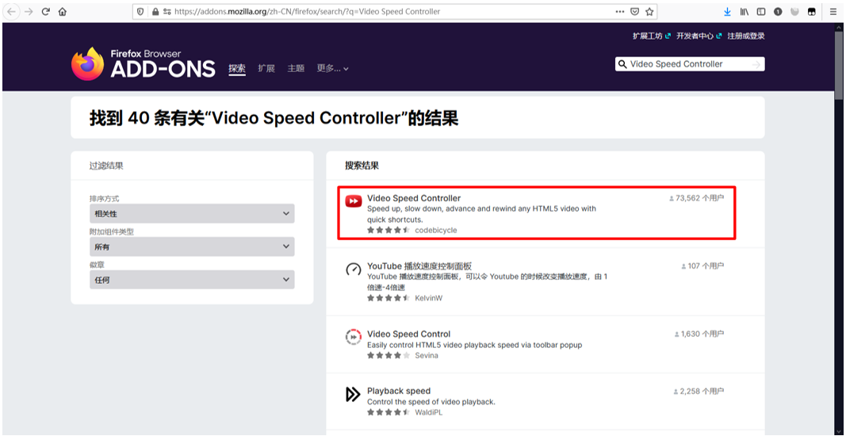Click the Video Speed Controller red icon

click(x=354, y=201)
